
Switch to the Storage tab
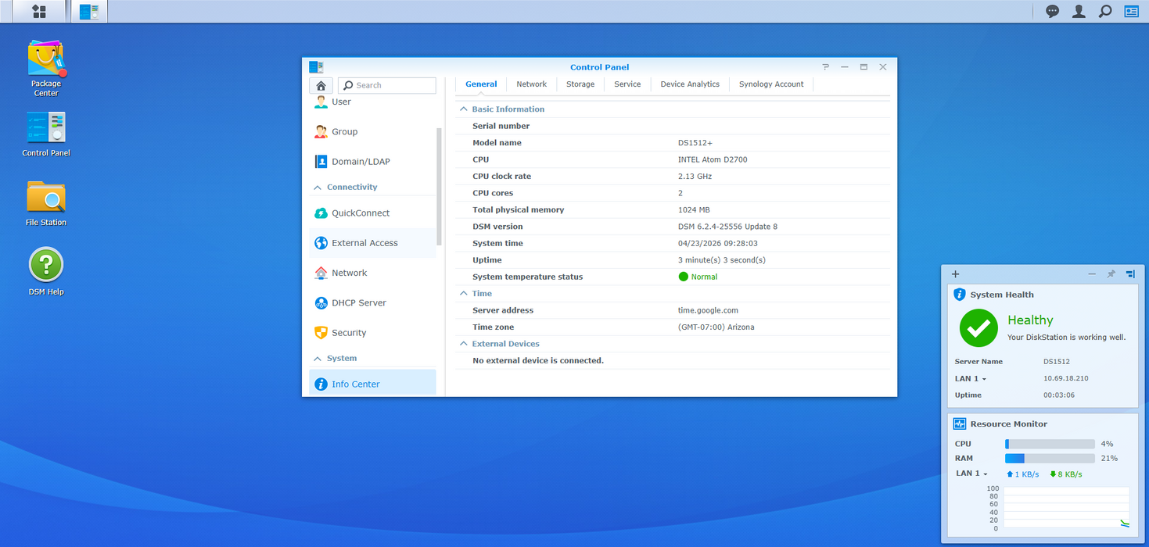580,84
